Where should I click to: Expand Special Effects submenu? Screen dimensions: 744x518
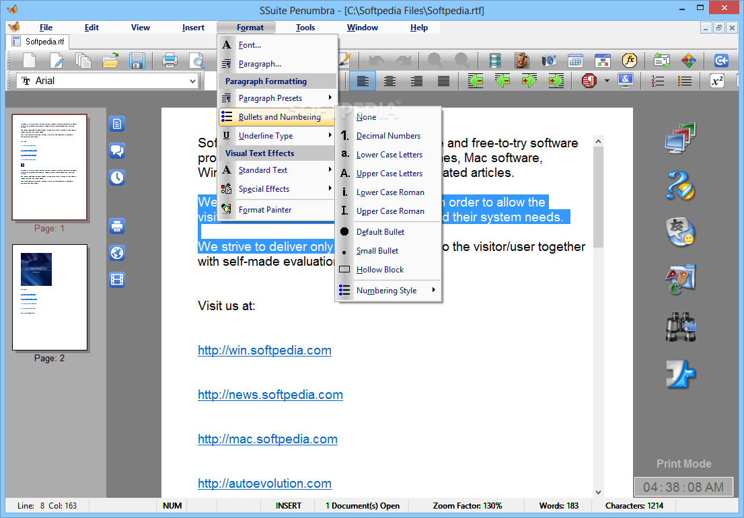coord(278,189)
